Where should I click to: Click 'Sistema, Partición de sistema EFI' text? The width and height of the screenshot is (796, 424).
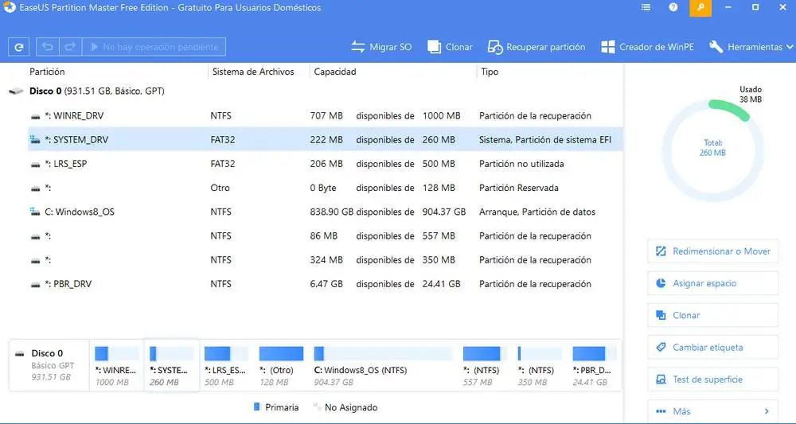click(545, 139)
